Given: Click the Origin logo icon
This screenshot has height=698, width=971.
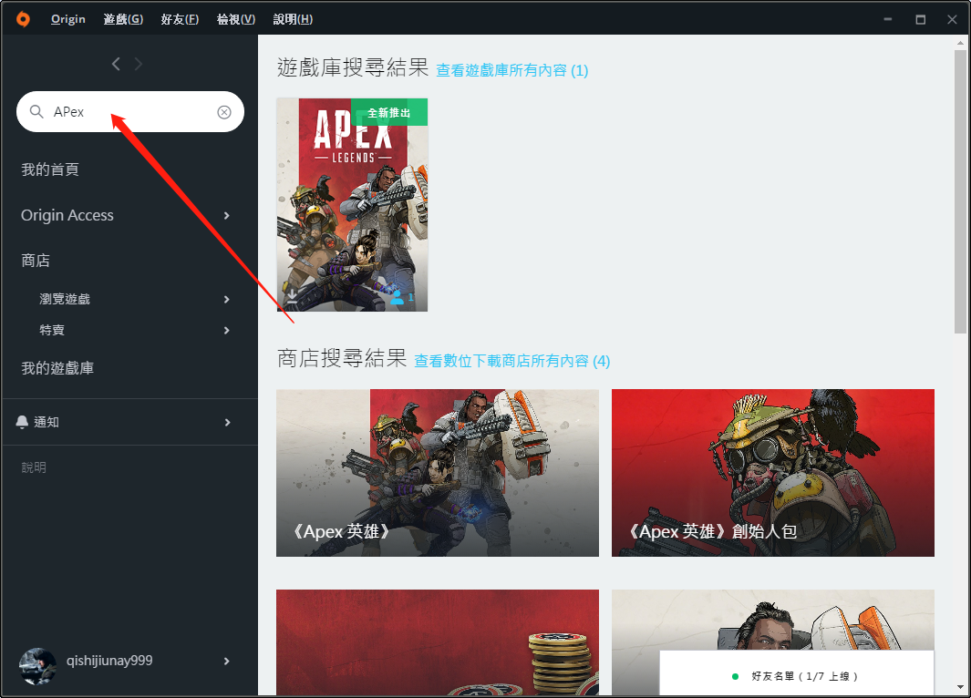Looking at the screenshot, I should point(23,19).
